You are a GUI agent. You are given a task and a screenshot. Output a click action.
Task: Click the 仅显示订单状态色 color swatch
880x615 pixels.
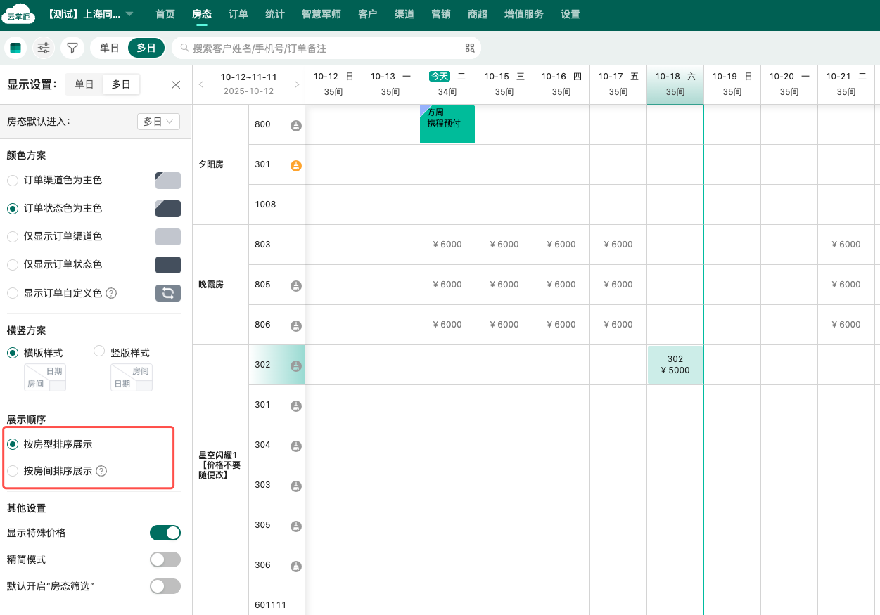168,265
